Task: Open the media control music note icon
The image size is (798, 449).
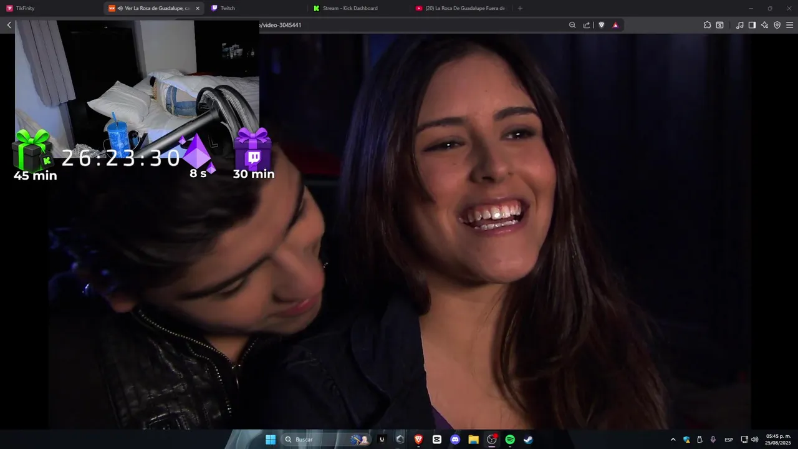Action: pyautogui.click(x=739, y=25)
